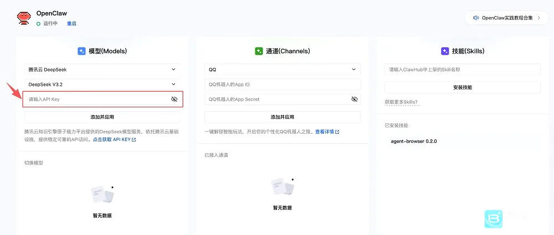Click the green 通道(Channels) sparkle icon
Screen dimensions: 554x235
point(259,51)
